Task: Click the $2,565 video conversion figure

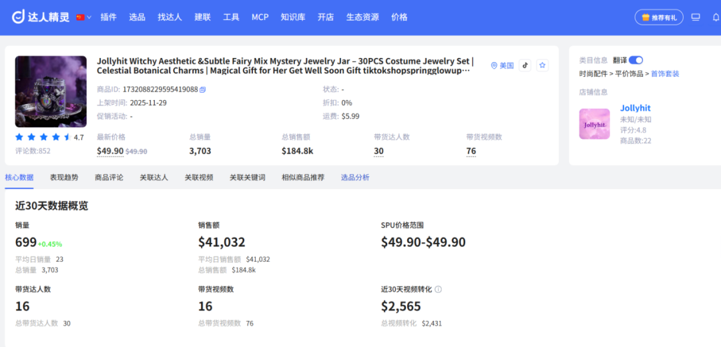Action: [x=401, y=306]
